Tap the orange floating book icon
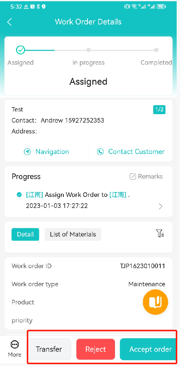 tap(155, 302)
